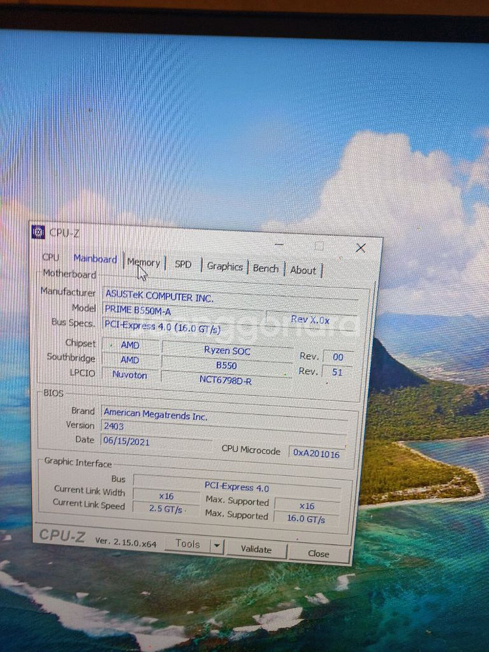The width and height of the screenshot is (489, 652).
Task: Click the Chipset AMD vendor field
Action: [130, 345]
